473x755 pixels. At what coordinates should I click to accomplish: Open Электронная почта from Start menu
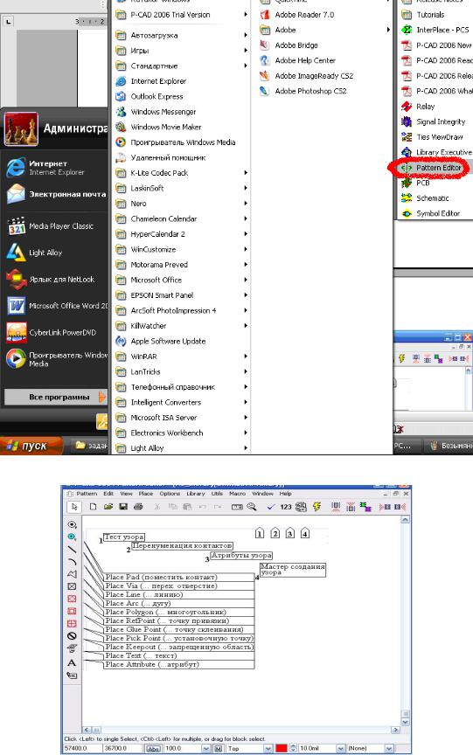coord(55,194)
